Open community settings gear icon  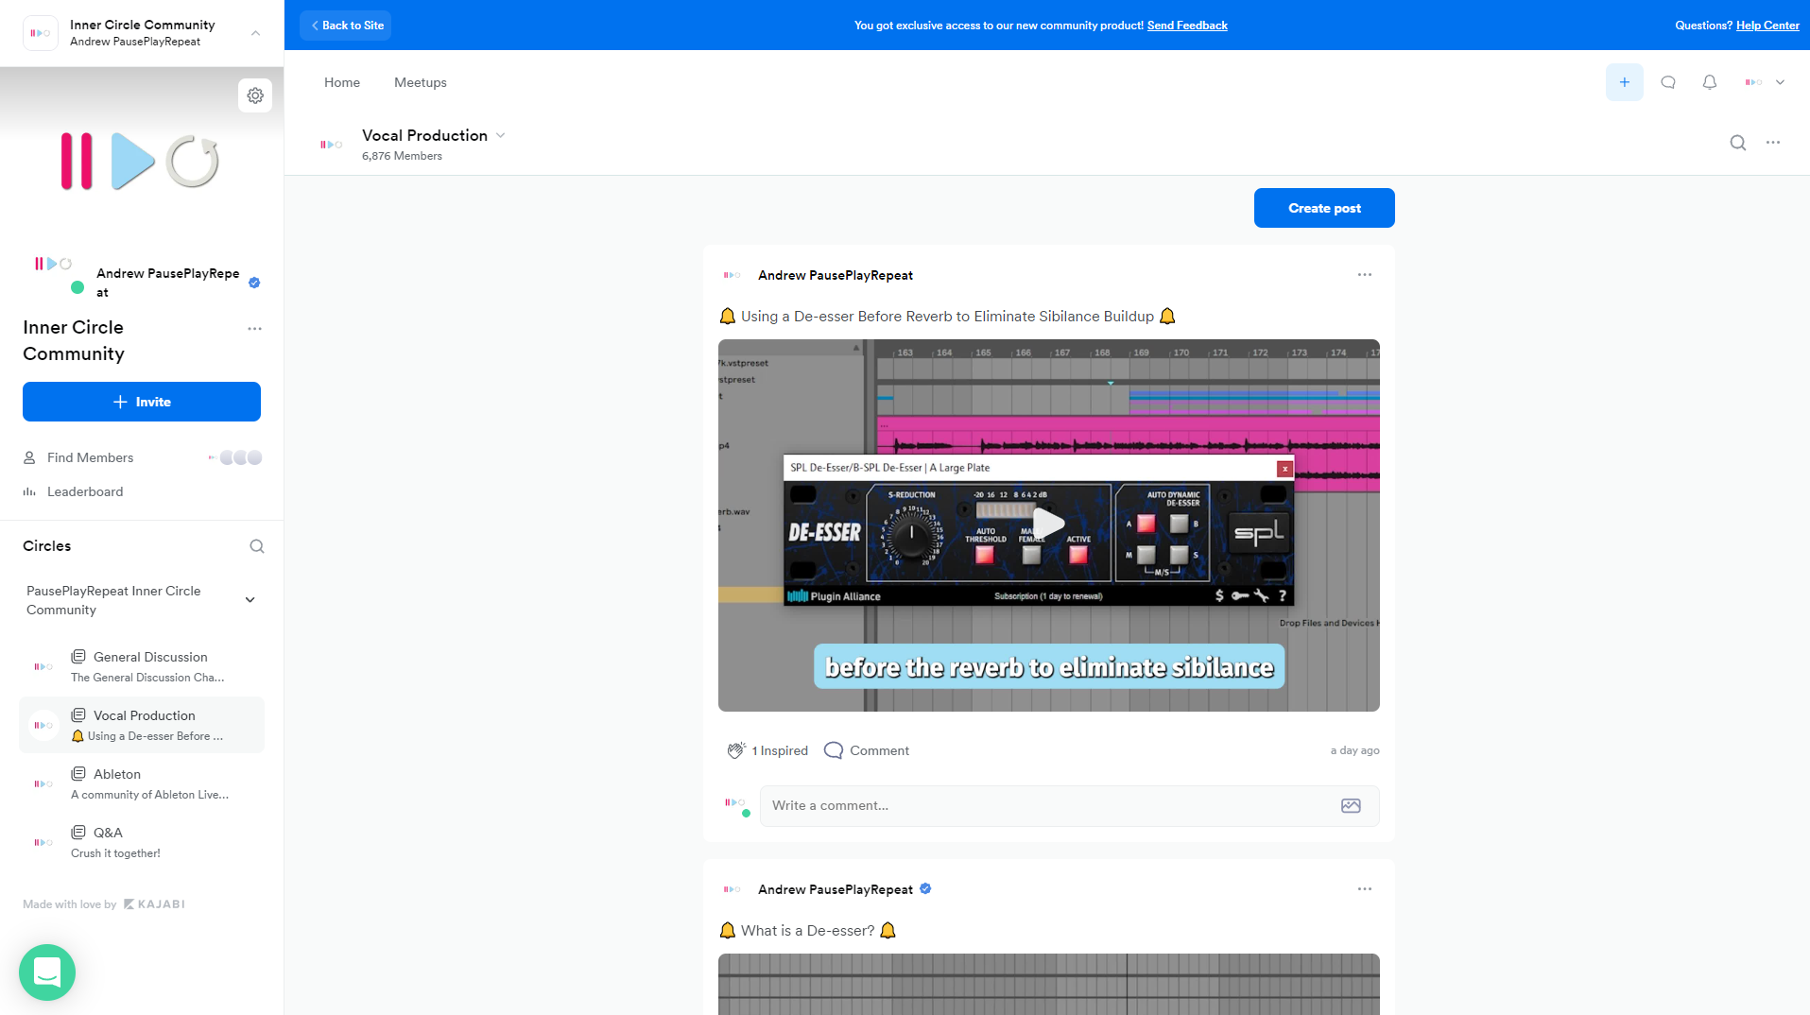255,95
